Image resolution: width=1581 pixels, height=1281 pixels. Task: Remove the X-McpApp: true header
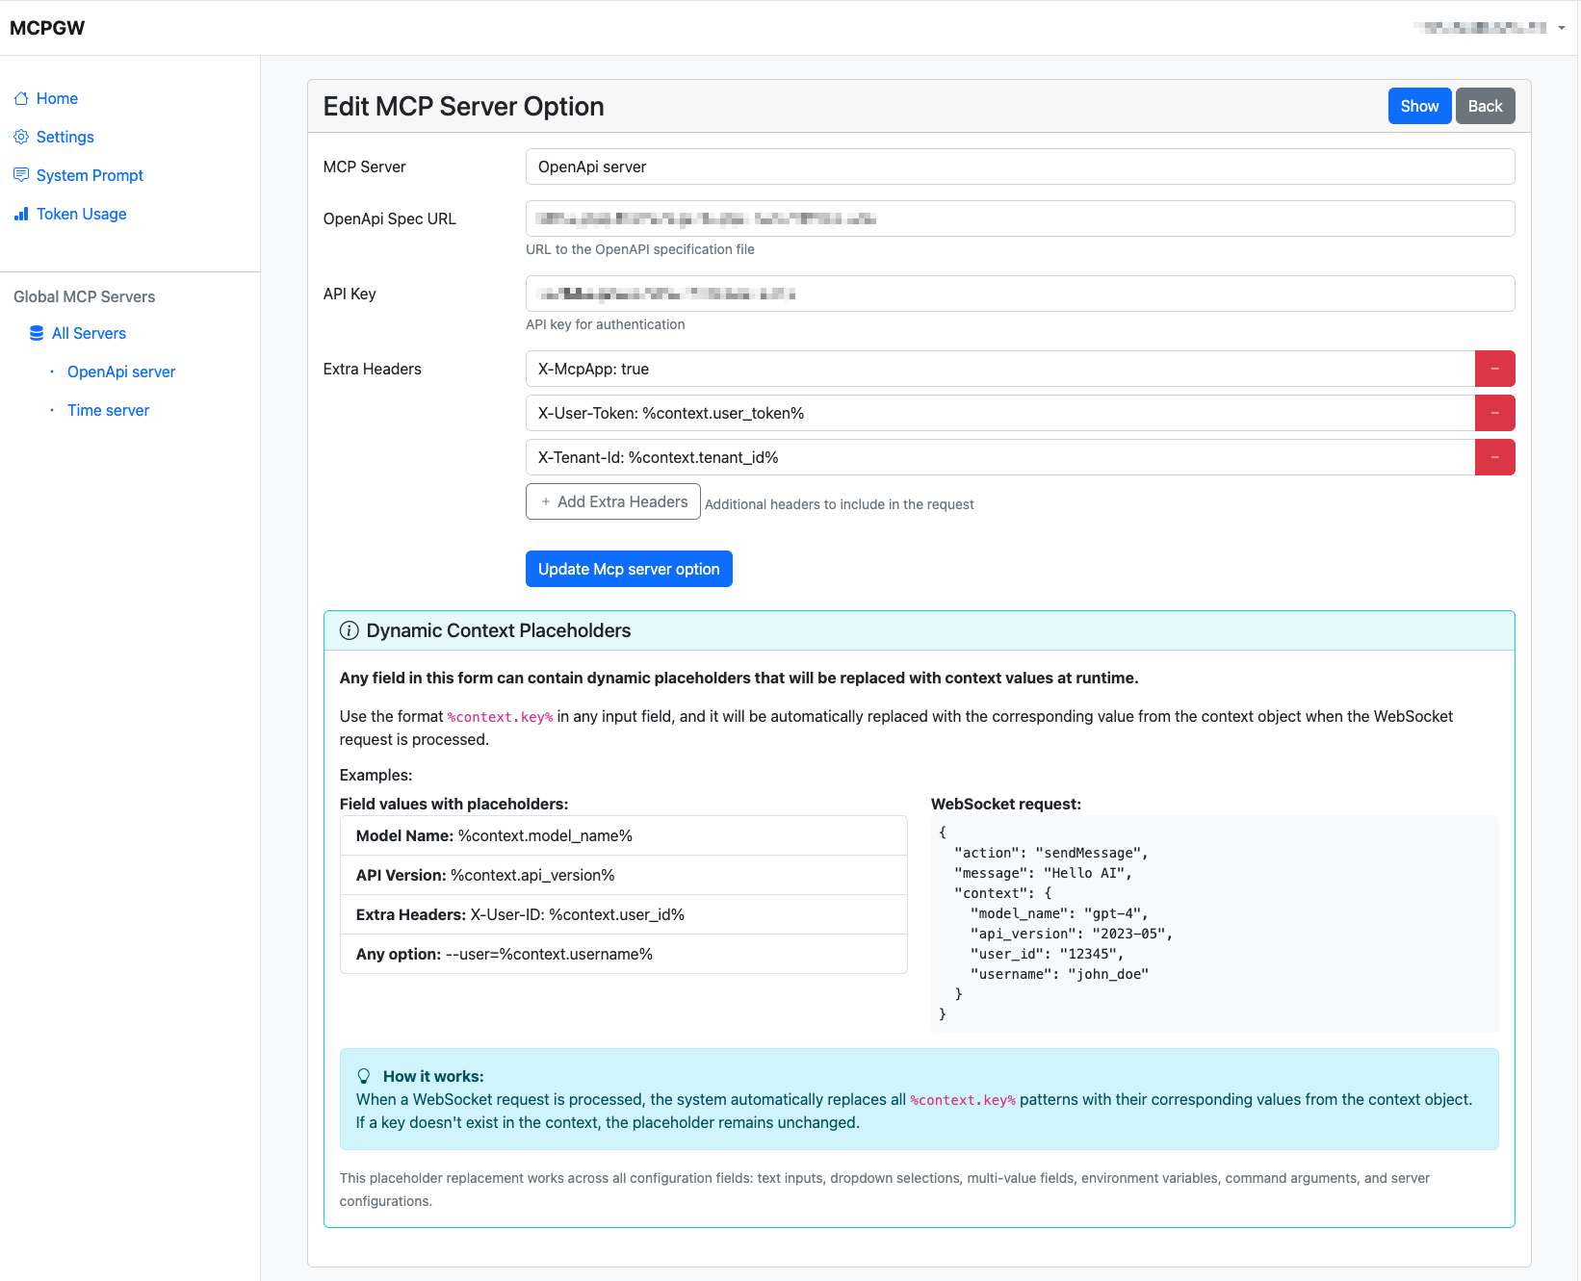[x=1494, y=369]
